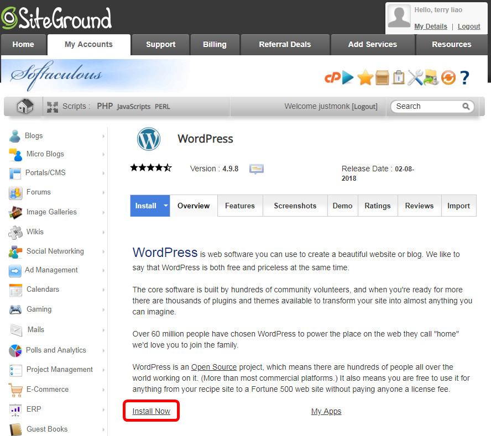Click the Image Galleries category icon
The image size is (491, 436).
(15, 212)
